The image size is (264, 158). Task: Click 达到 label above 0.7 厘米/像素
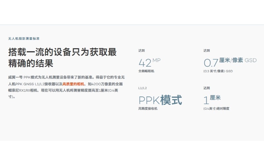click(x=207, y=51)
